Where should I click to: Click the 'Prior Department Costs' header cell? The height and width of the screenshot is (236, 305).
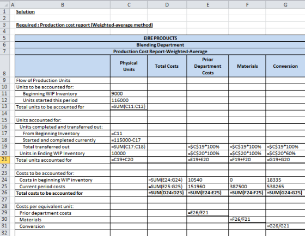[208, 66]
